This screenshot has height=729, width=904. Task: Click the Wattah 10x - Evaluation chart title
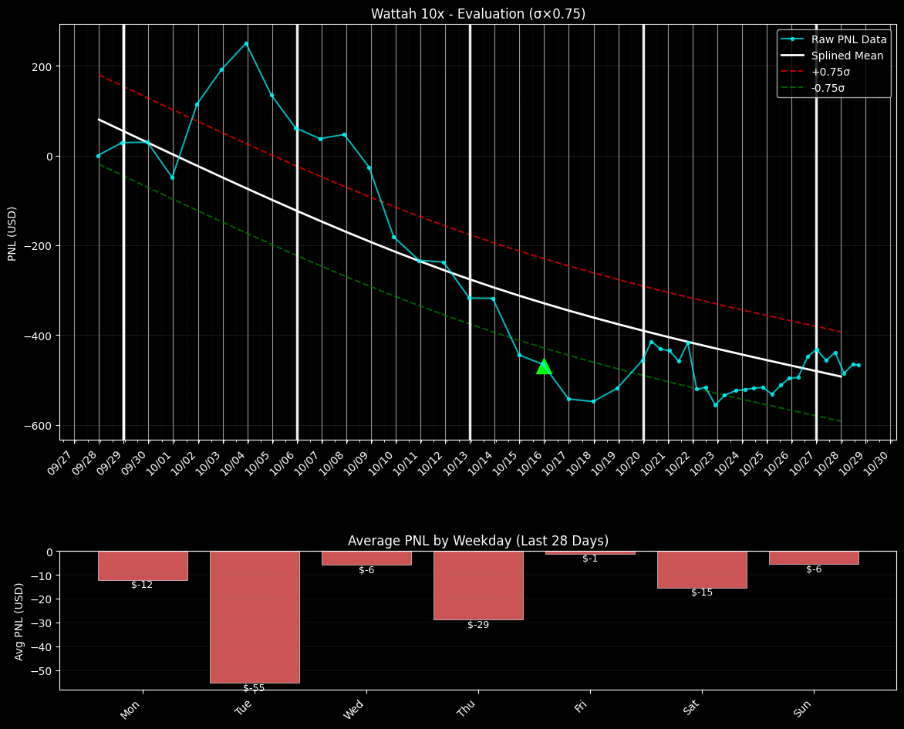point(477,14)
